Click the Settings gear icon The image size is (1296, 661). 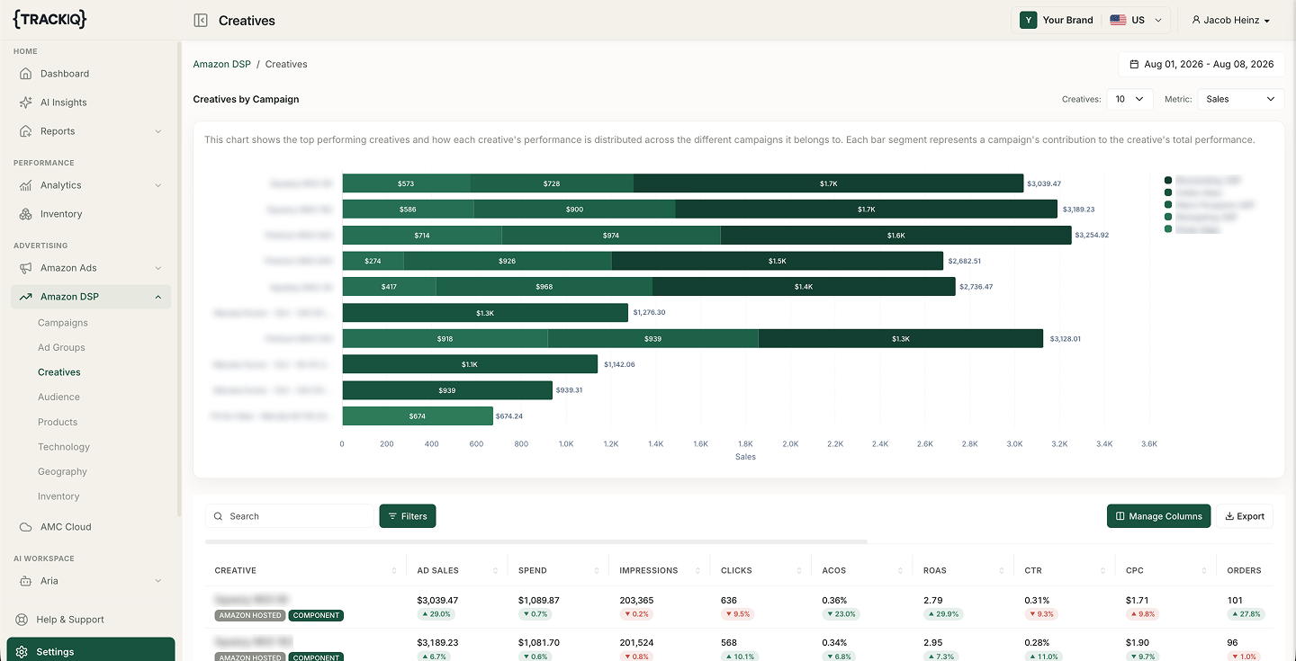(x=22, y=652)
